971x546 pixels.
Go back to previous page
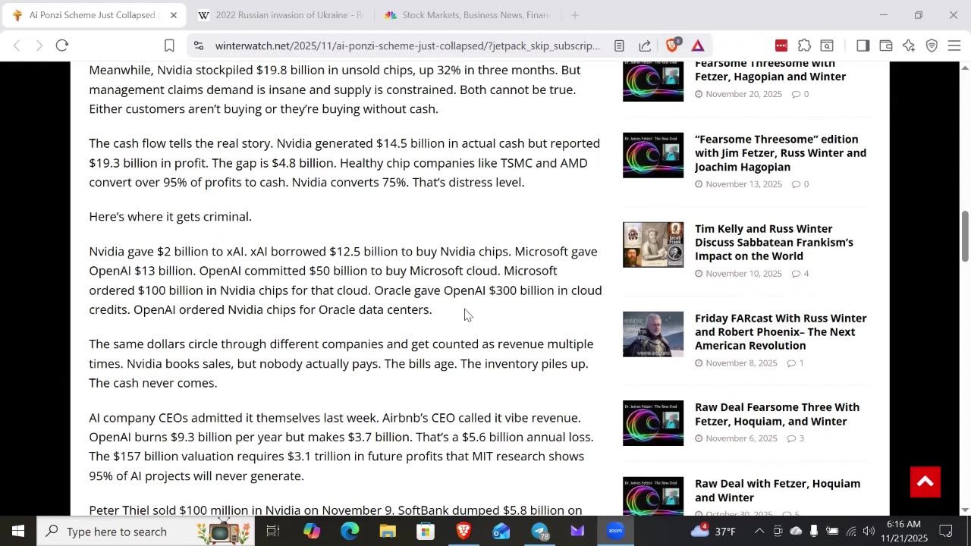click(x=17, y=45)
